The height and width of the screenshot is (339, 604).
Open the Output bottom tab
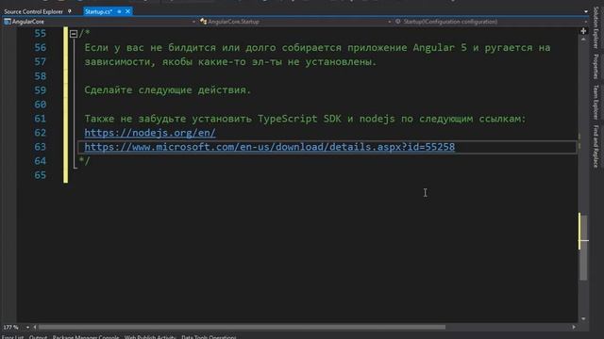click(x=38, y=337)
